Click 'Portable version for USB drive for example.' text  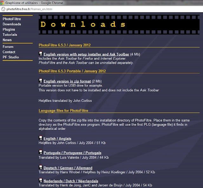[71, 85]
